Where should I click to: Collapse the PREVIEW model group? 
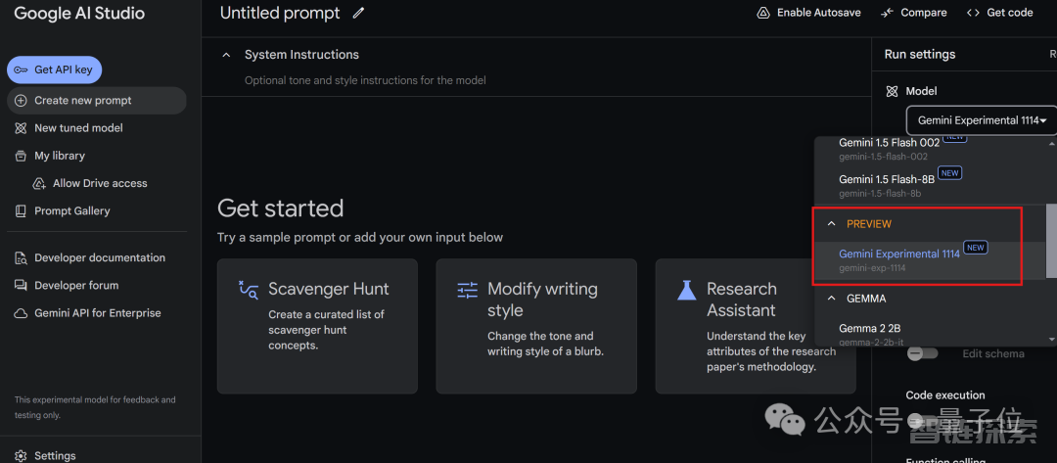point(831,224)
